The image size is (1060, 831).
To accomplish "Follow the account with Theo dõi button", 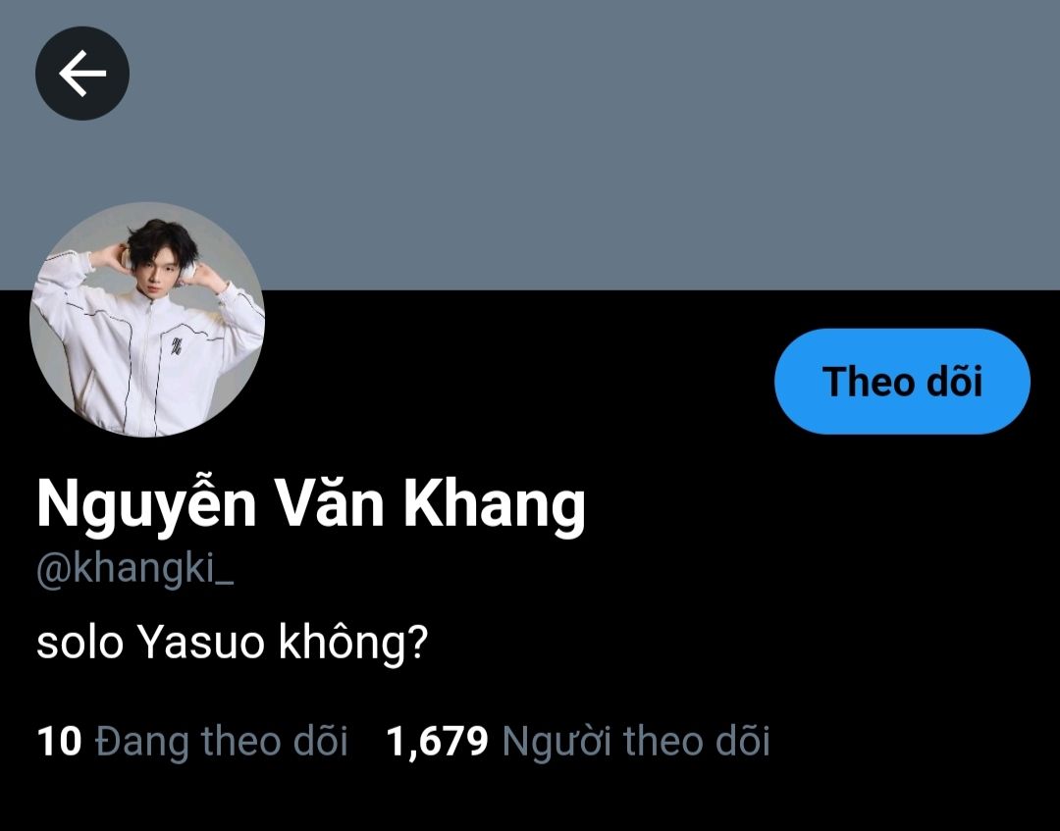I will tap(902, 381).
